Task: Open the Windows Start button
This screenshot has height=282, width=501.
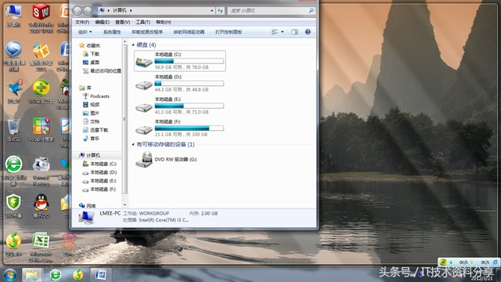Action: coord(10,275)
